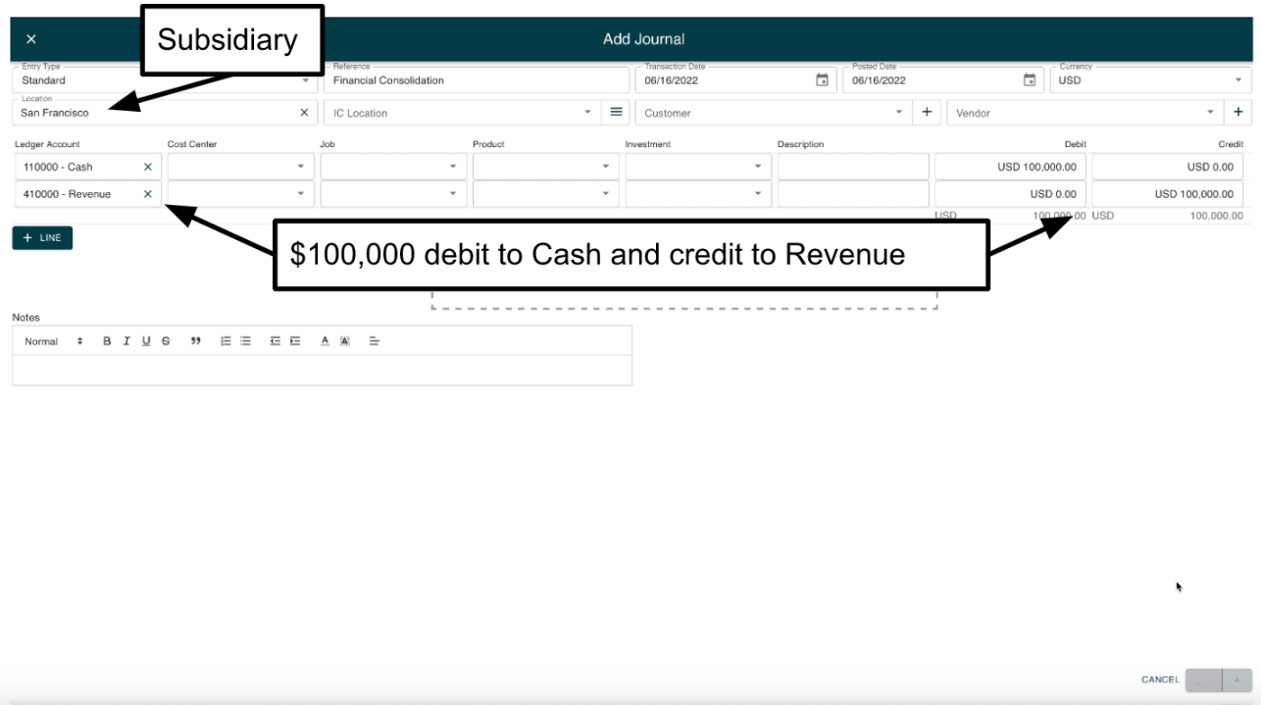1261x705 pixels.
Task: Expand the Customer selection dropdown
Action: pyautogui.click(x=899, y=112)
